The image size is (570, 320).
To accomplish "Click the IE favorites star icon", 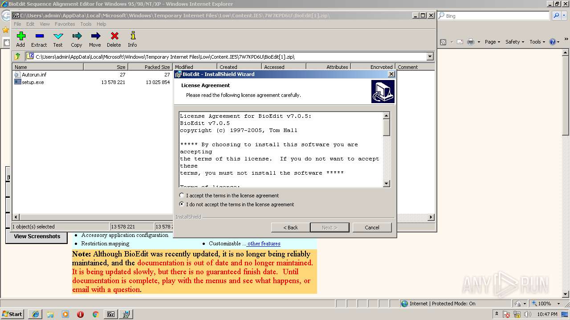I will (5, 30).
